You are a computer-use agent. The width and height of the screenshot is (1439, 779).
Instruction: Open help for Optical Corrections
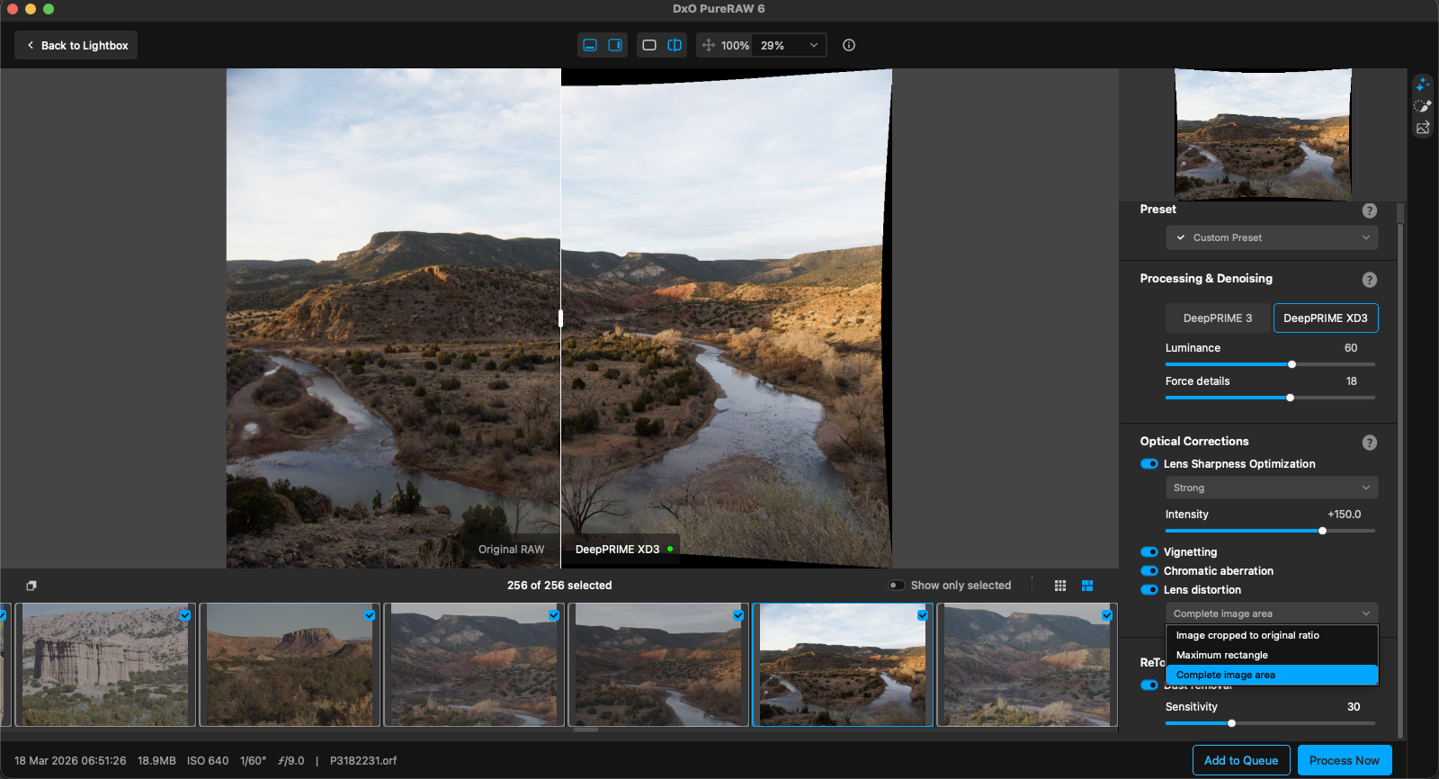1370,443
